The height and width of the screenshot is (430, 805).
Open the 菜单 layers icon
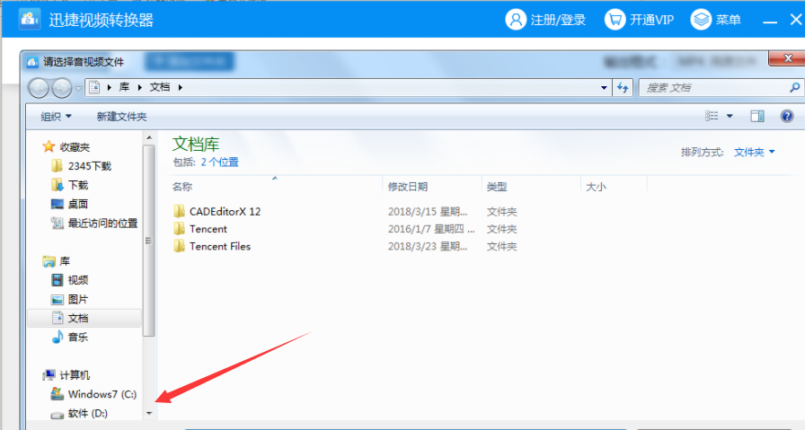(x=701, y=19)
